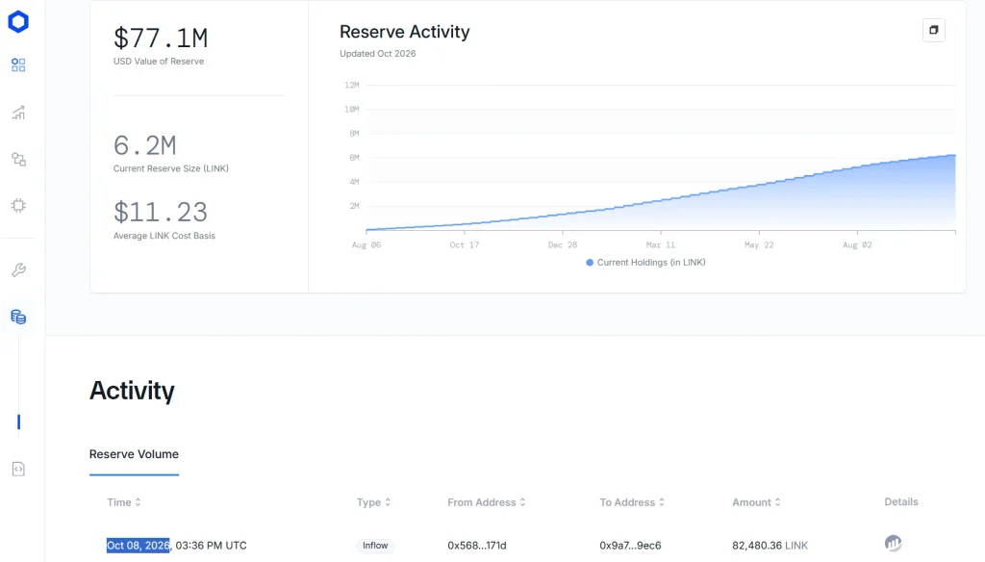Click the Oct 17 axis label
The image size is (985, 562).
coord(465,245)
